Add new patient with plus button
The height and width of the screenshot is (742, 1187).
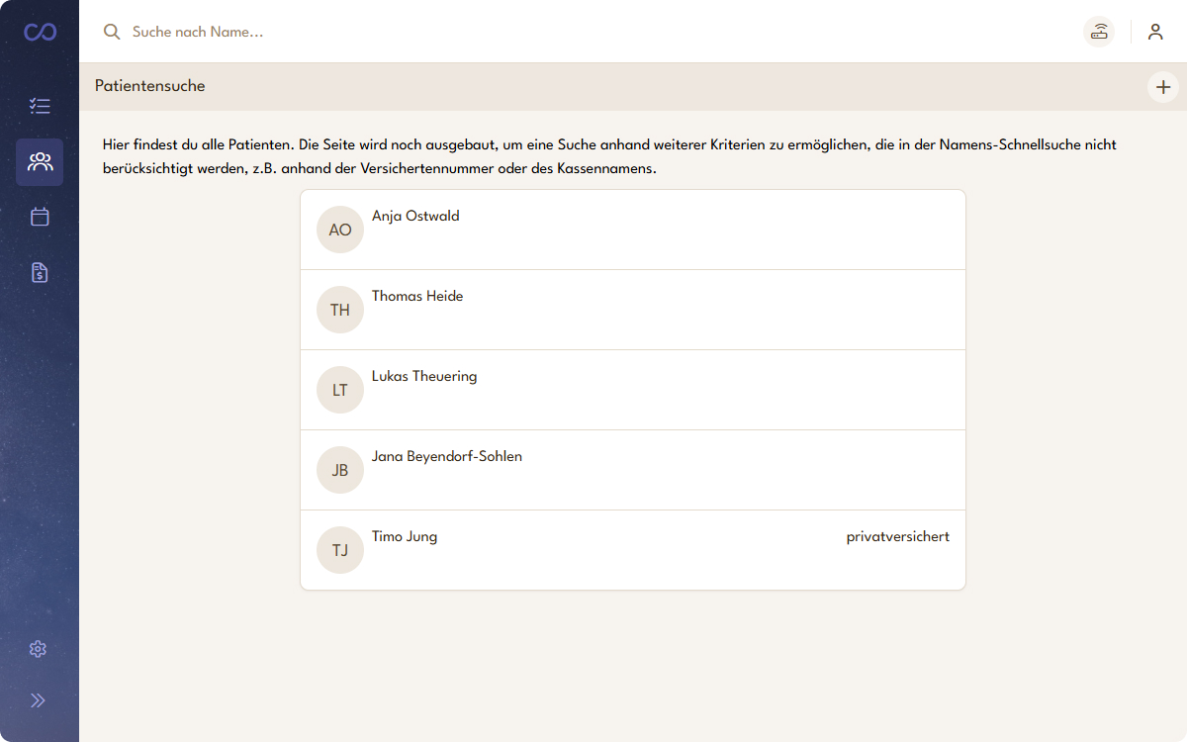coord(1163,87)
